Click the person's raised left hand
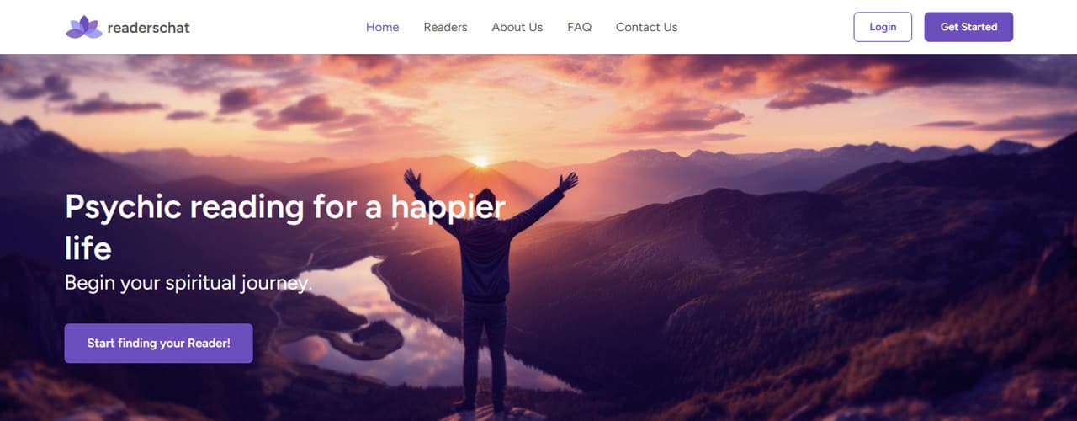1077x421 pixels. [x=412, y=179]
